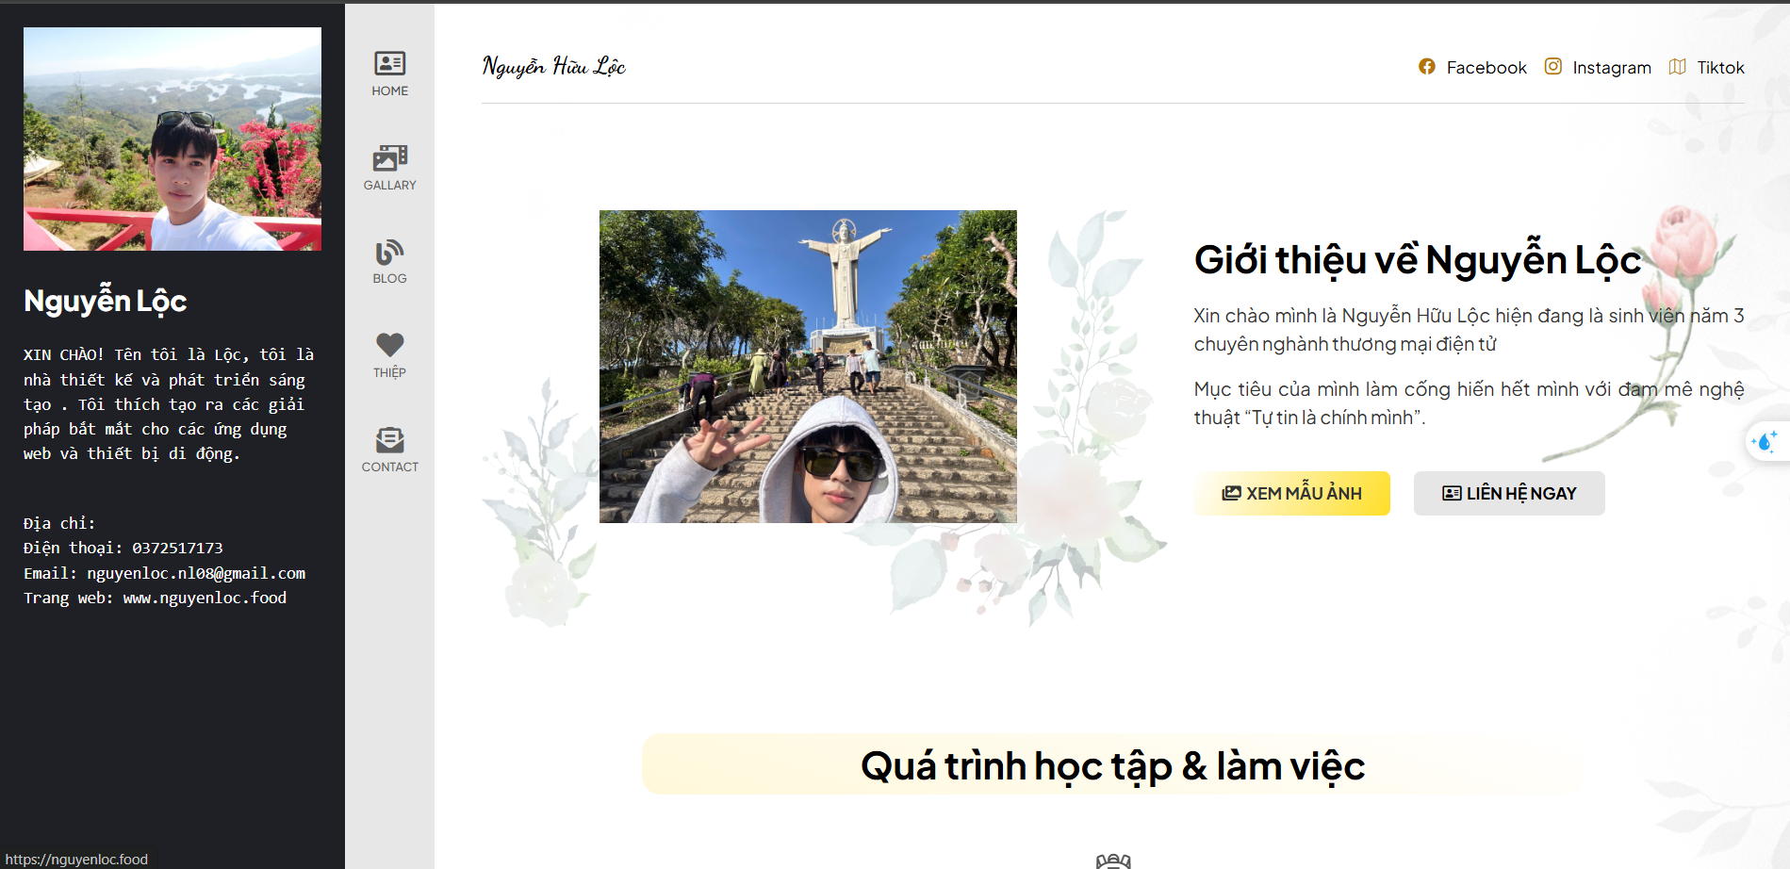Open CONTACT using the envelope icon

pyautogui.click(x=389, y=439)
